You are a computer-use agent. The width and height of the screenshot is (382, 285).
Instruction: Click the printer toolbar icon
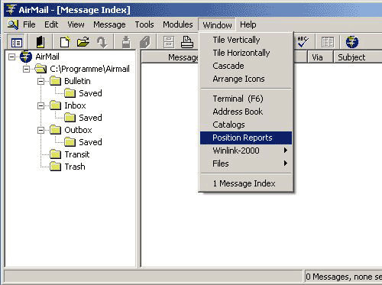point(187,42)
